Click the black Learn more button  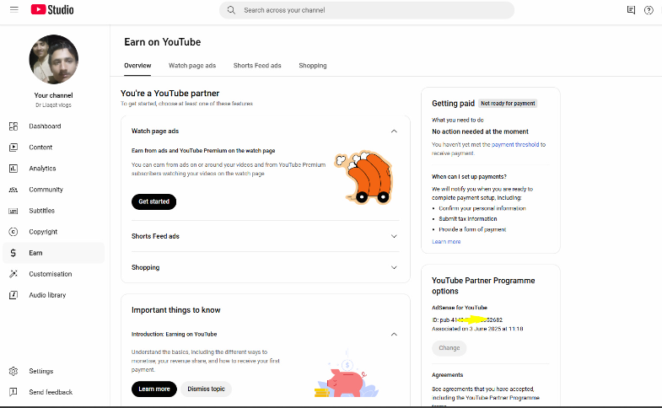pyautogui.click(x=154, y=389)
